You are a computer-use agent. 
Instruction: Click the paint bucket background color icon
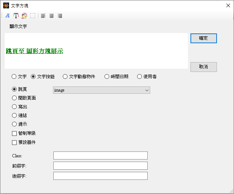[24, 16]
